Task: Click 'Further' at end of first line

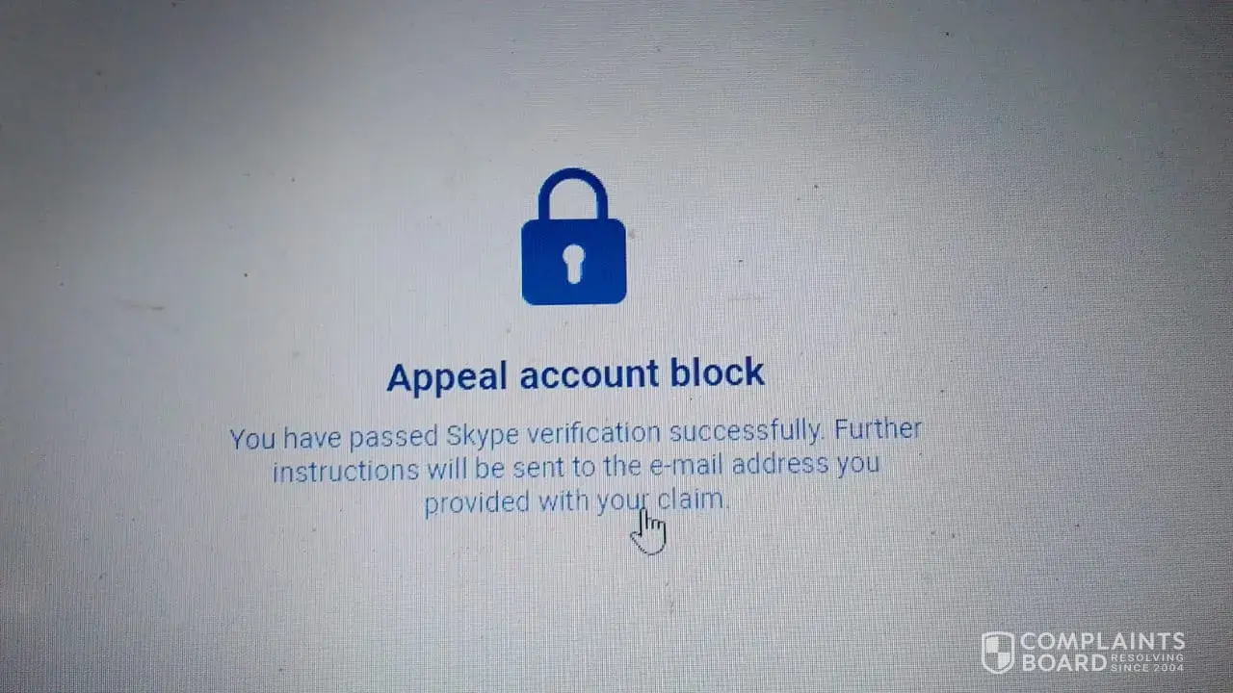Action: coord(878,428)
